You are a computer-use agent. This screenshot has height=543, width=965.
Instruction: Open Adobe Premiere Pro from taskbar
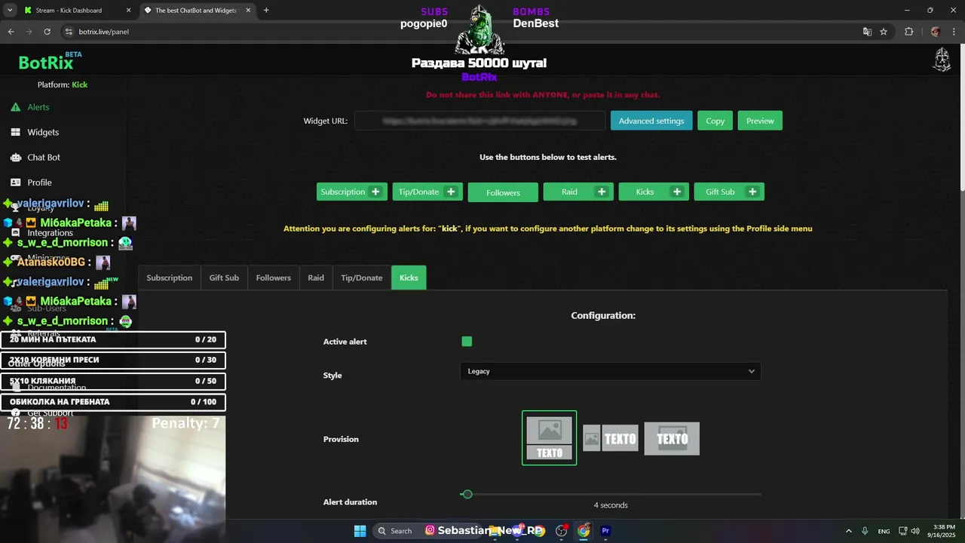pos(605,531)
